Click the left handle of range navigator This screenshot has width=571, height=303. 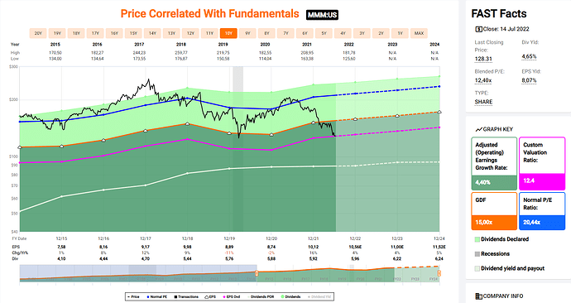pos(257,273)
